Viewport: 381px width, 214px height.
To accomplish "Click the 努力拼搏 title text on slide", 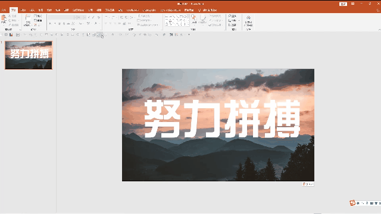I will (222, 119).
